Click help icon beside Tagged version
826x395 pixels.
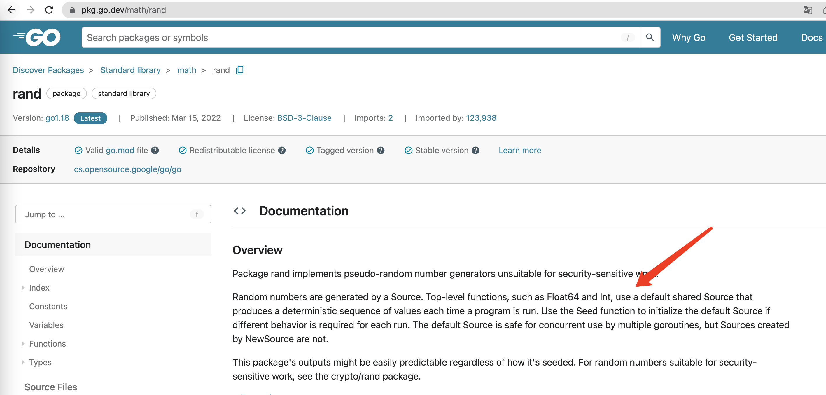(381, 150)
